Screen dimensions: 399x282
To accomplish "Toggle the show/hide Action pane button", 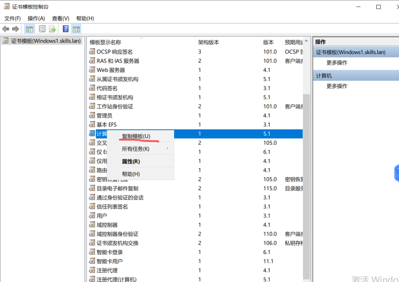I will (76, 29).
